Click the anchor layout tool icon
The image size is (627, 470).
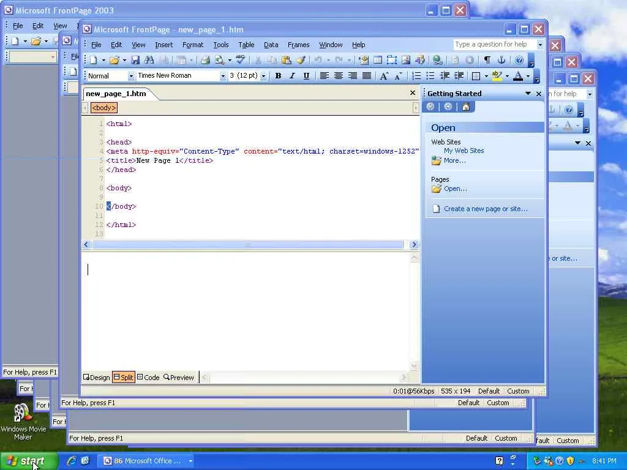coord(501,61)
